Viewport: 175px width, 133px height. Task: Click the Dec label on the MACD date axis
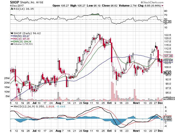click(160, 131)
